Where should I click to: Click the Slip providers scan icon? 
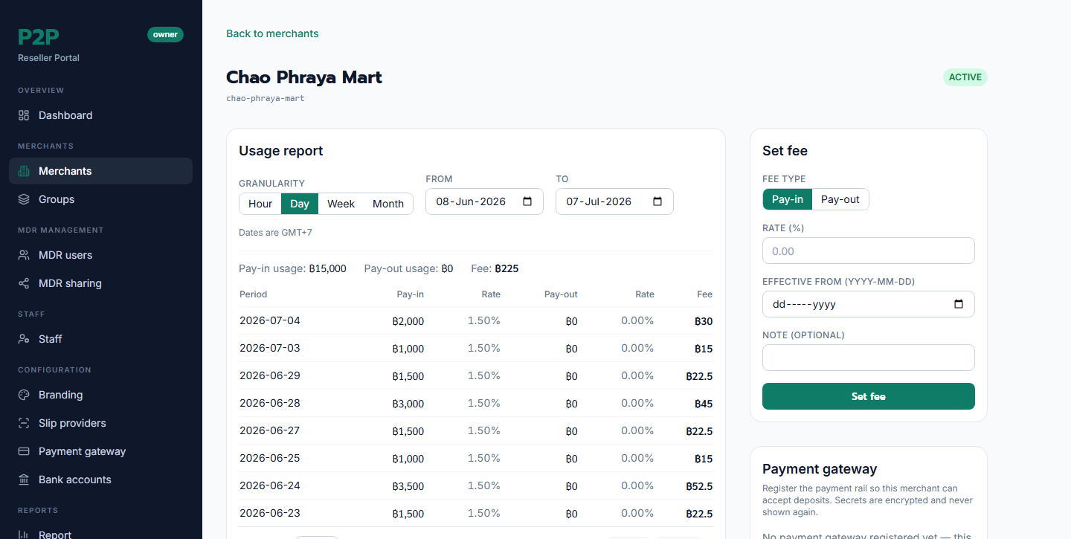(x=24, y=423)
